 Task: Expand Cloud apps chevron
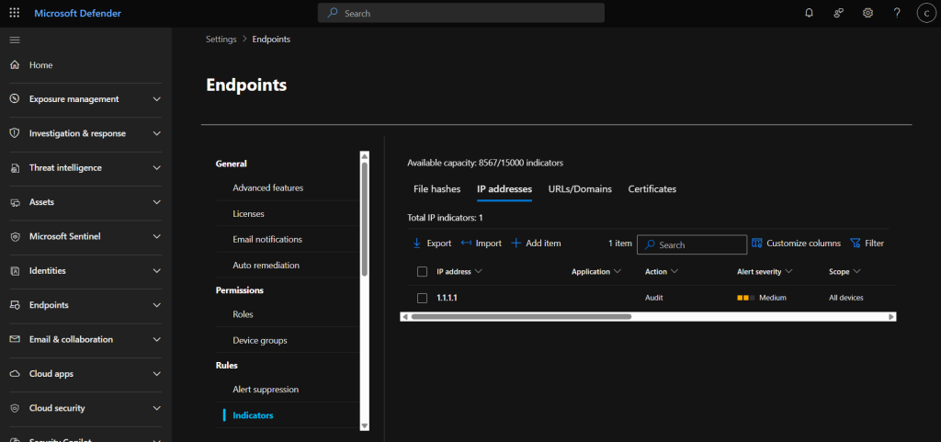tap(156, 374)
